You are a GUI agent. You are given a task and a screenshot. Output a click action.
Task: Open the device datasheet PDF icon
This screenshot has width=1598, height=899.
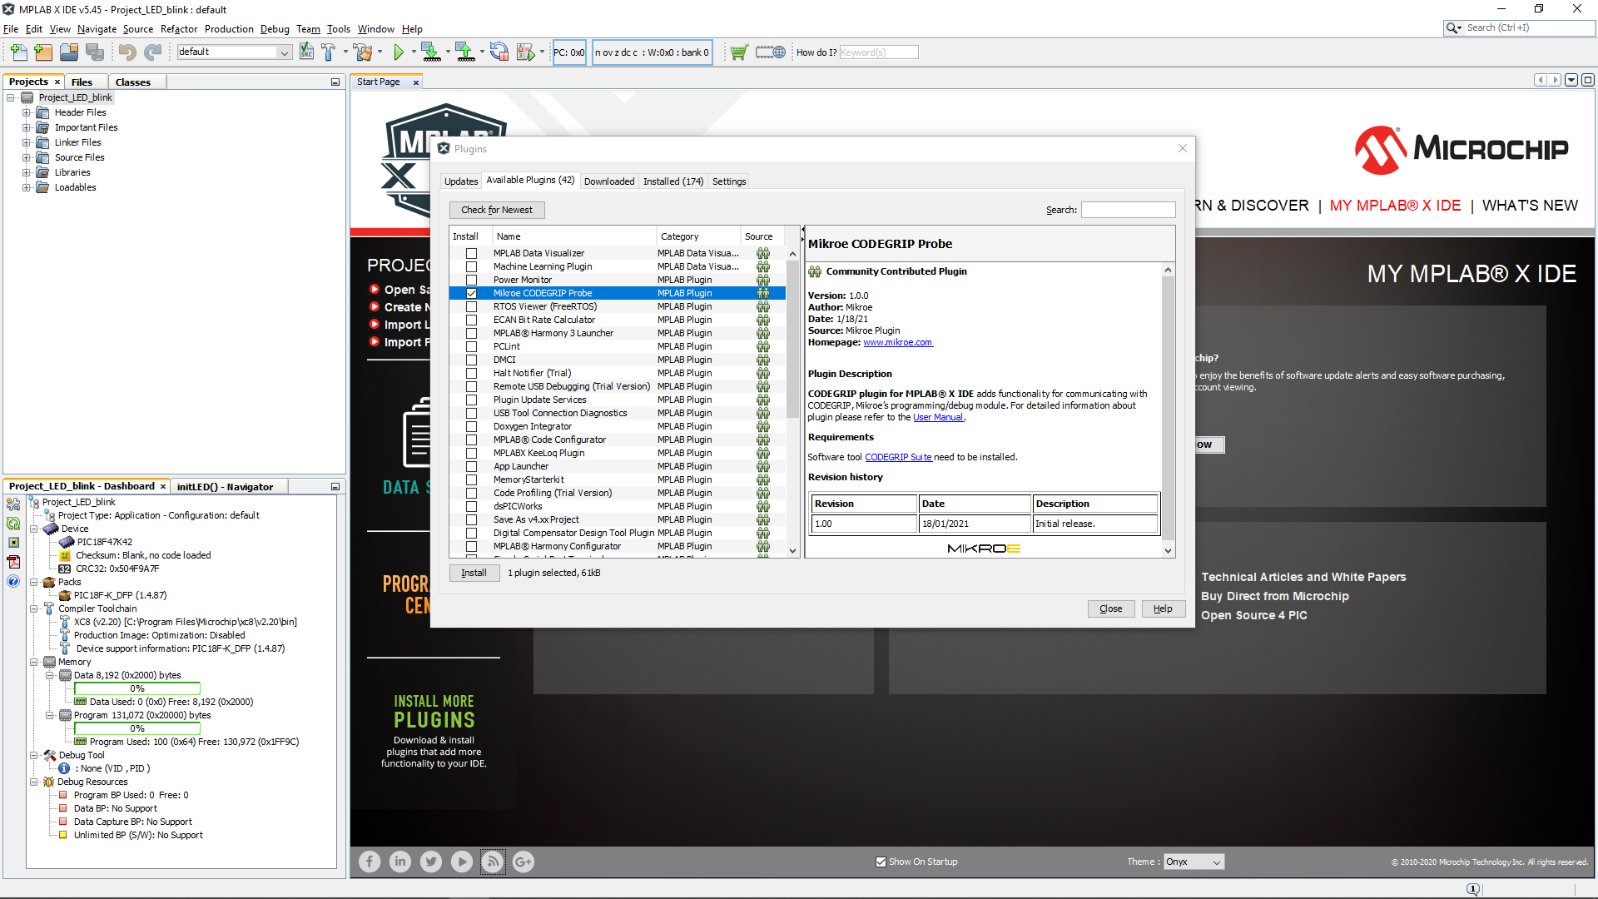13,562
